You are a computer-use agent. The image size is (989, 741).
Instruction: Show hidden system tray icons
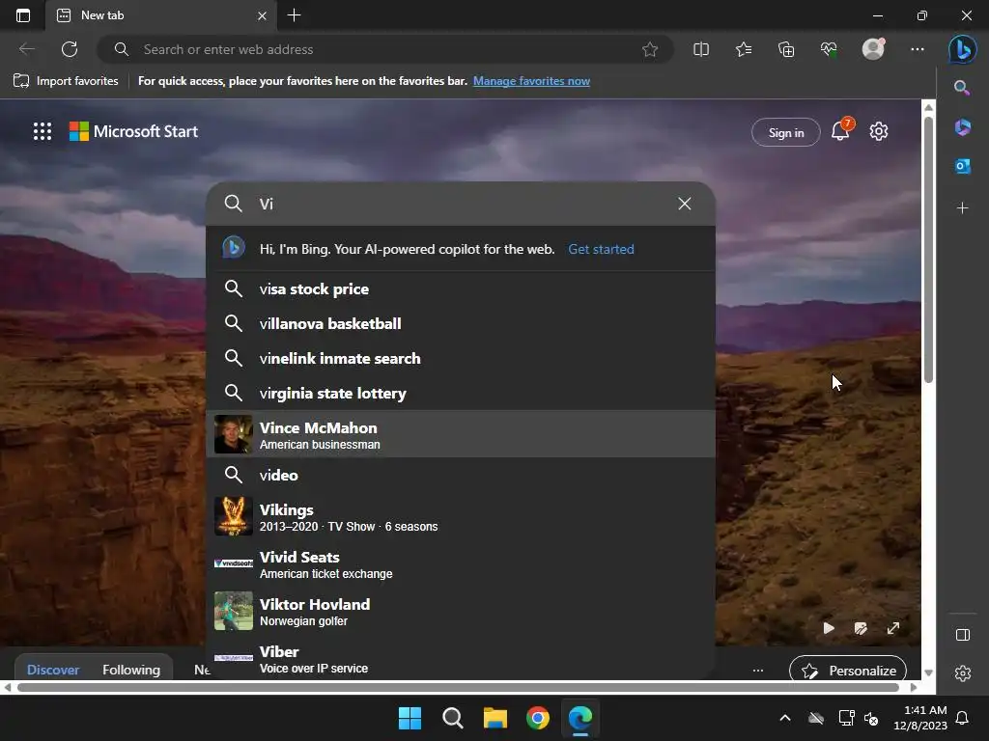coord(785,718)
